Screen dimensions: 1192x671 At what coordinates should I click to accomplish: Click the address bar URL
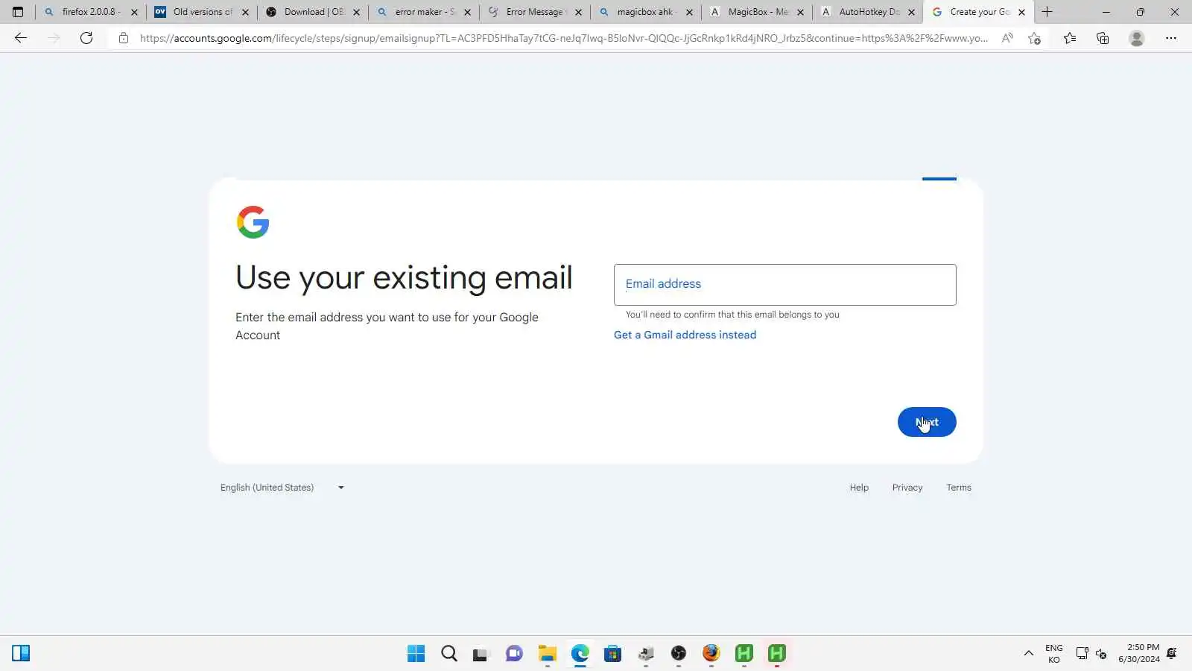point(564,38)
